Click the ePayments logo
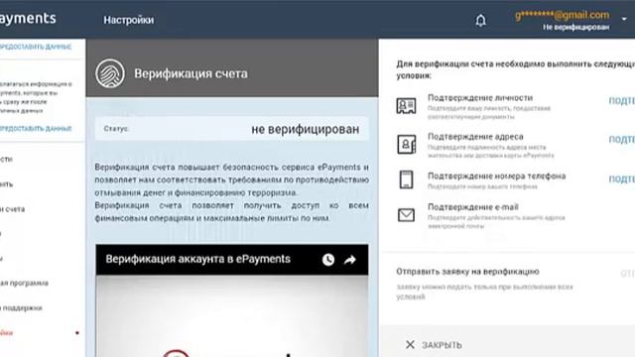The width and height of the screenshot is (635, 357). (28, 18)
